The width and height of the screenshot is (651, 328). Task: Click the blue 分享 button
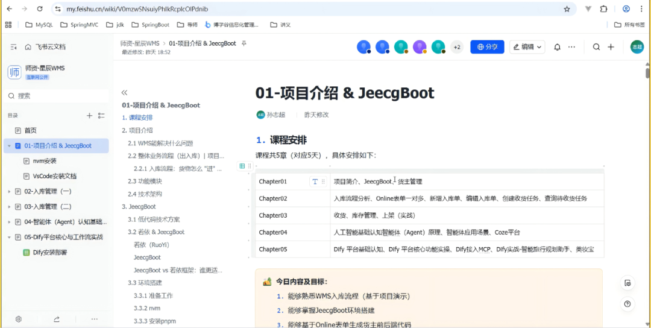487,47
